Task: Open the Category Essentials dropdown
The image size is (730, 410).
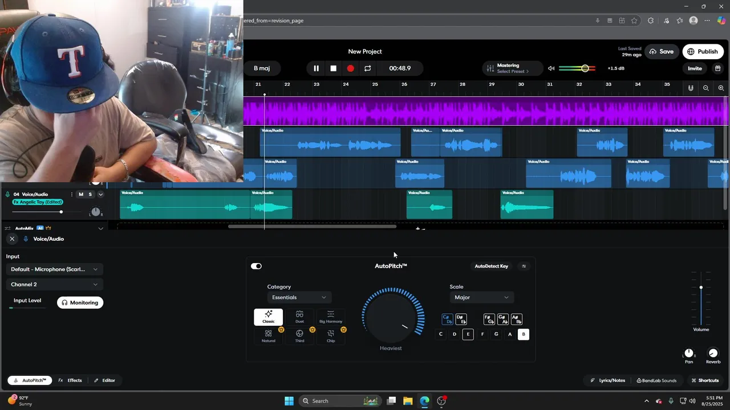Action: pos(299,297)
